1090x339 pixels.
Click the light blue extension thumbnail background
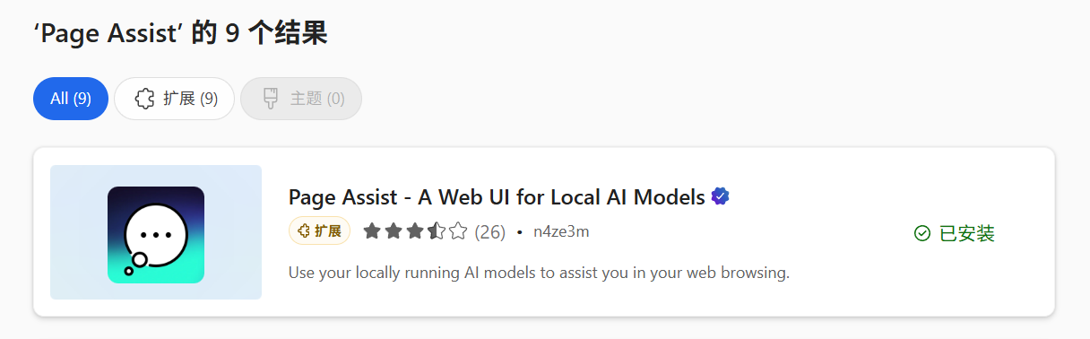click(156, 232)
